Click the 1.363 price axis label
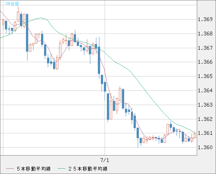 point(205,105)
